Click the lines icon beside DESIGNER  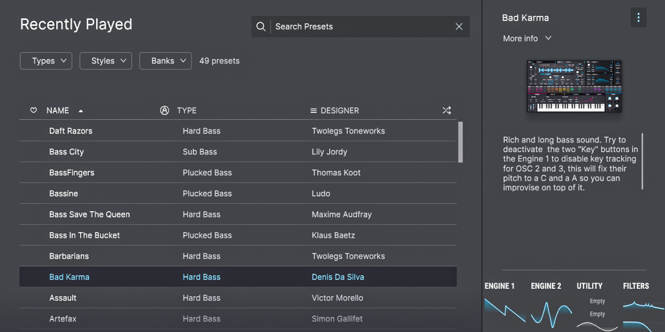[x=314, y=111]
